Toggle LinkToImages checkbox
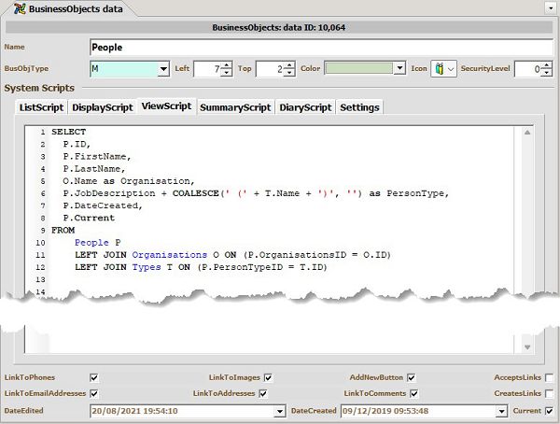 268,377
